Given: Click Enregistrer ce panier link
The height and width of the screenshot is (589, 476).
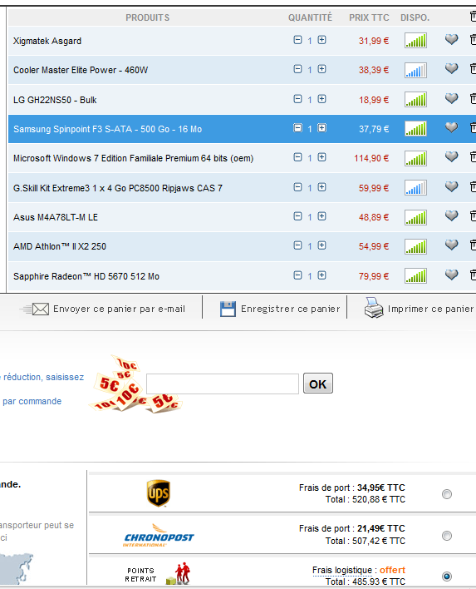Looking at the screenshot, I should [290, 309].
